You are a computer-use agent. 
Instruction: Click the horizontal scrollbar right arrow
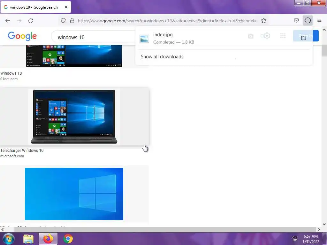[x=319, y=230]
